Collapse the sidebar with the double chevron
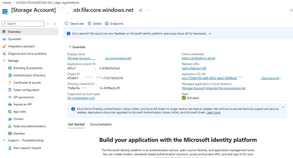 coord(55,24)
